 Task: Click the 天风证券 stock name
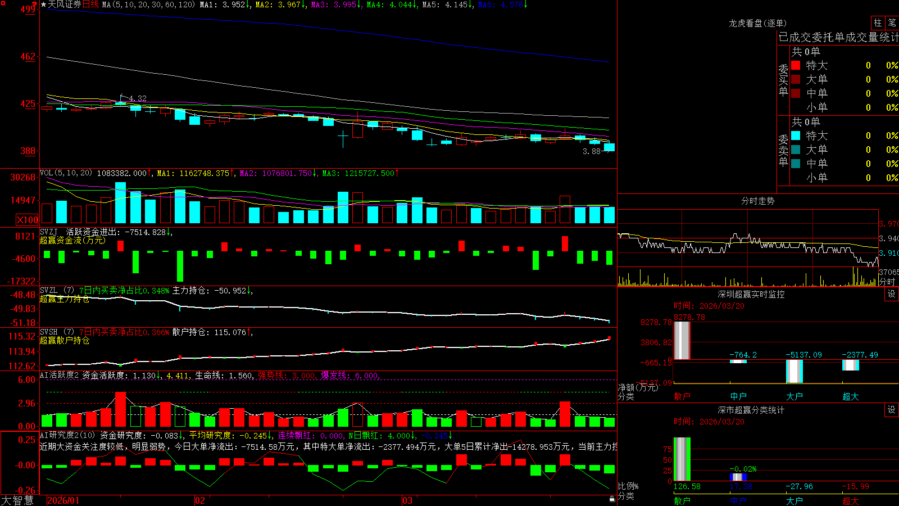coord(65,4)
